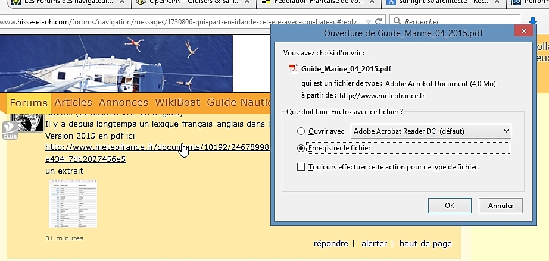This screenshot has height=261, width=549.
Task: Open the Articles menu item
Action: tap(73, 102)
